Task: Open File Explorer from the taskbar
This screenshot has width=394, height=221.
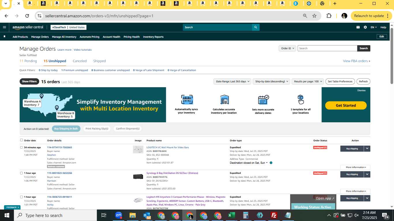Action: point(132,215)
